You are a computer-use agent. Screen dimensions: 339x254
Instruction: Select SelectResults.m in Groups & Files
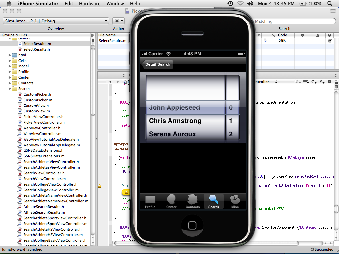37,44
